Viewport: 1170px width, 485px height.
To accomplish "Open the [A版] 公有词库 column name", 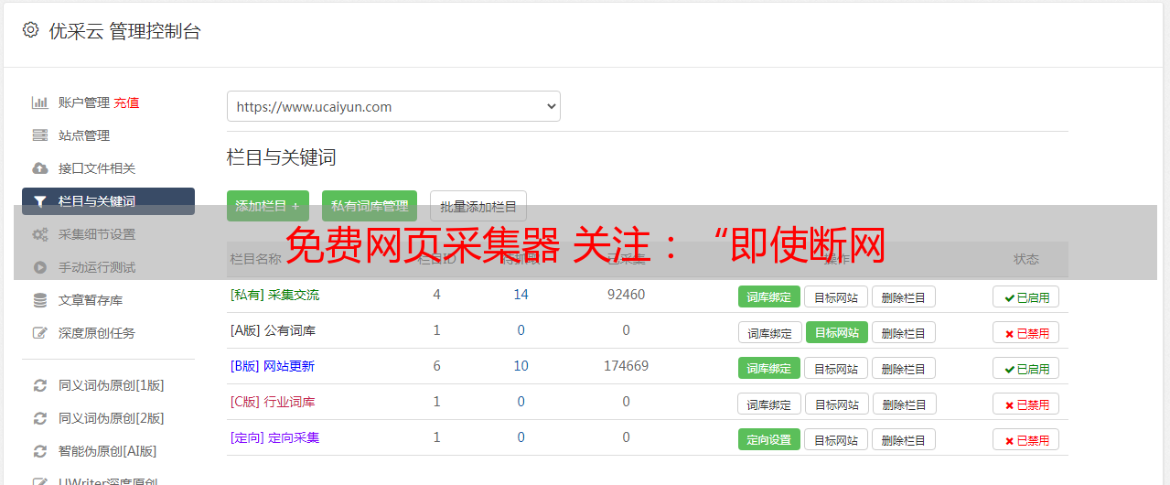I will pos(273,330).
